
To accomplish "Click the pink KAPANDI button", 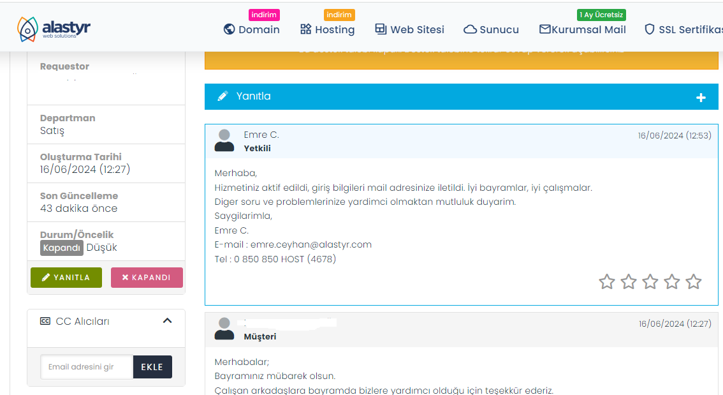I will [147, 278].
